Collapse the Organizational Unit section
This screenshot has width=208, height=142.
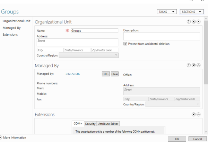199,21
